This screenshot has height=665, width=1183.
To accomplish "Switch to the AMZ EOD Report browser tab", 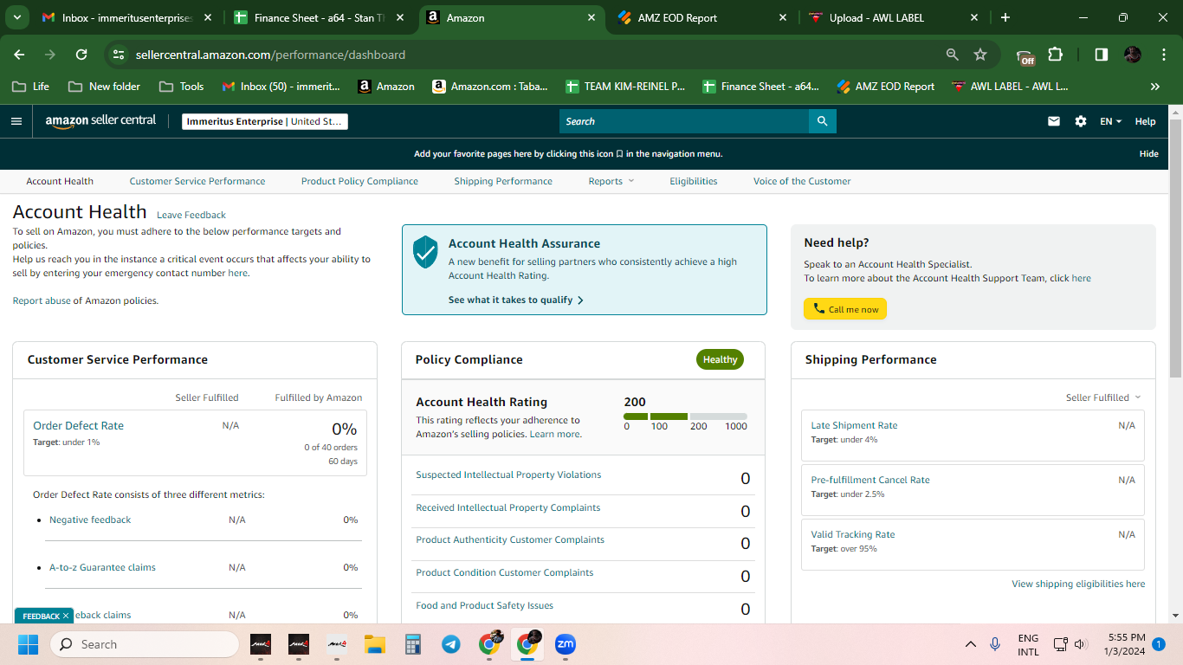I will pyautogui.click(x=701, y=17).
